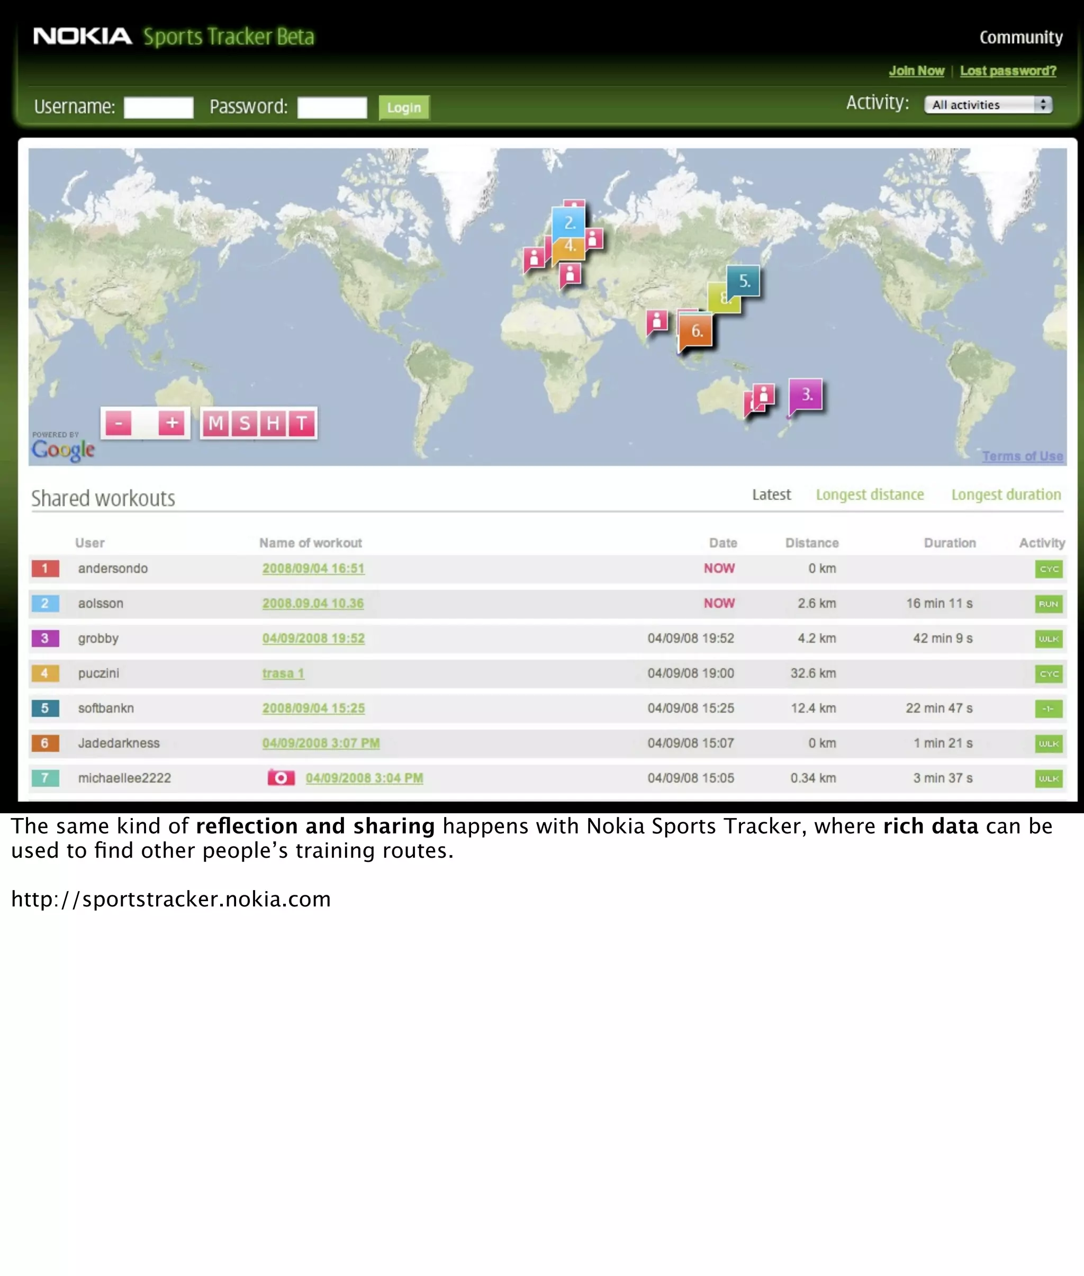The image size is (1084, 1276).
Task: Open workout 04/09/2008 3:07 PM link
Action: tap(321, 743)
